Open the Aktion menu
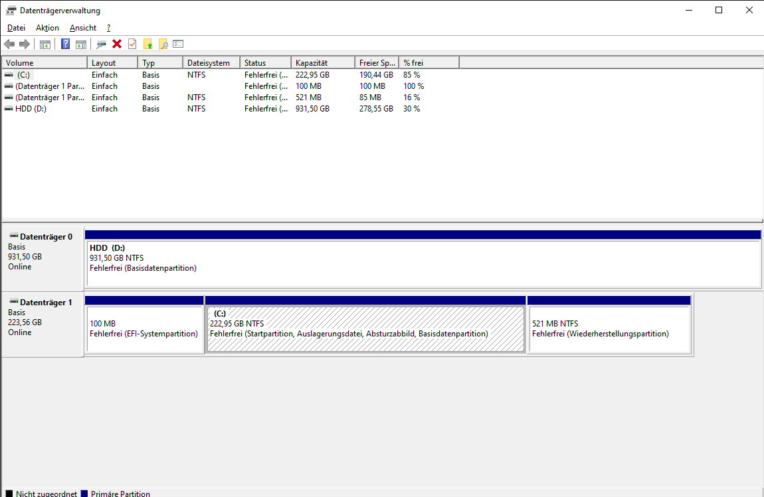This screenshot has width=764, height=497. point(47,28)
